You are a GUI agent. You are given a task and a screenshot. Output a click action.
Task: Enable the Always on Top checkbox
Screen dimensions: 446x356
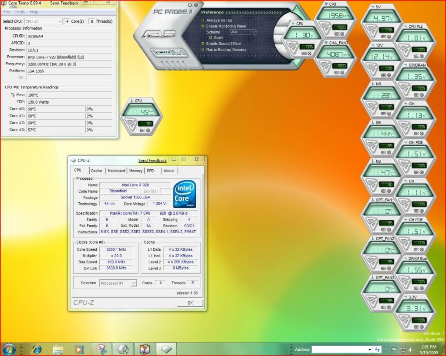tap(203, 20)
